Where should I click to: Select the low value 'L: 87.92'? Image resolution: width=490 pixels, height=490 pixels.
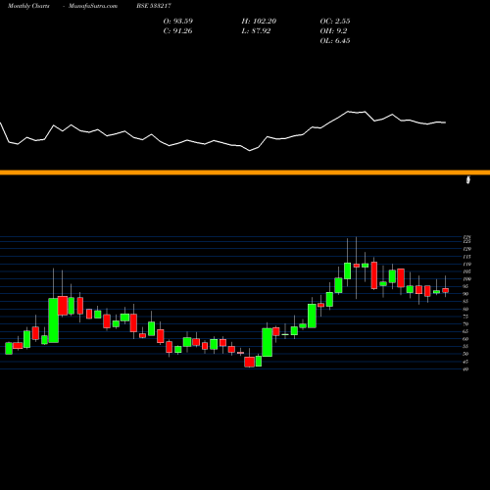coord(256,31)
